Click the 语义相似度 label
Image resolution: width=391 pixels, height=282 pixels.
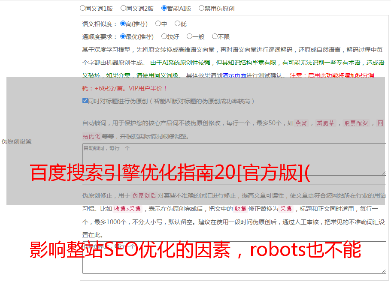coord(100,24)
